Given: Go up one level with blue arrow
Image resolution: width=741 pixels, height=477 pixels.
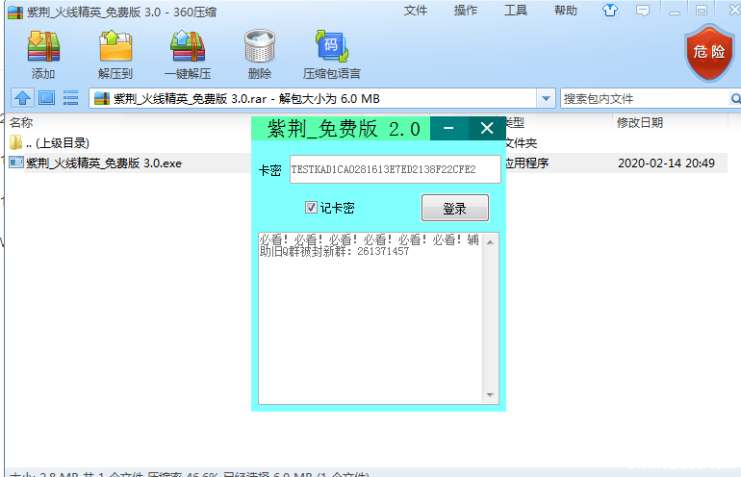Looking at the screenshot, I should [22, 98].
